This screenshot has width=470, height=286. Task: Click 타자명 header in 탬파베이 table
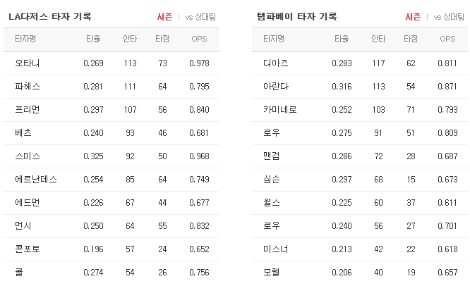click(x=274, y=39)
